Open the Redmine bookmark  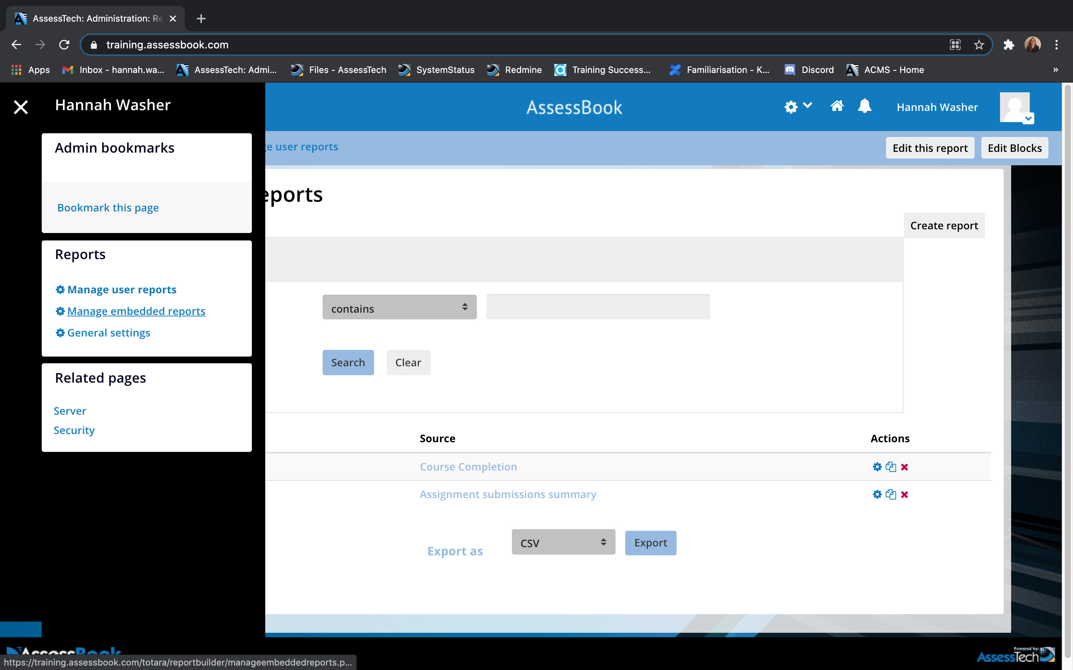[x=514, y=70]
